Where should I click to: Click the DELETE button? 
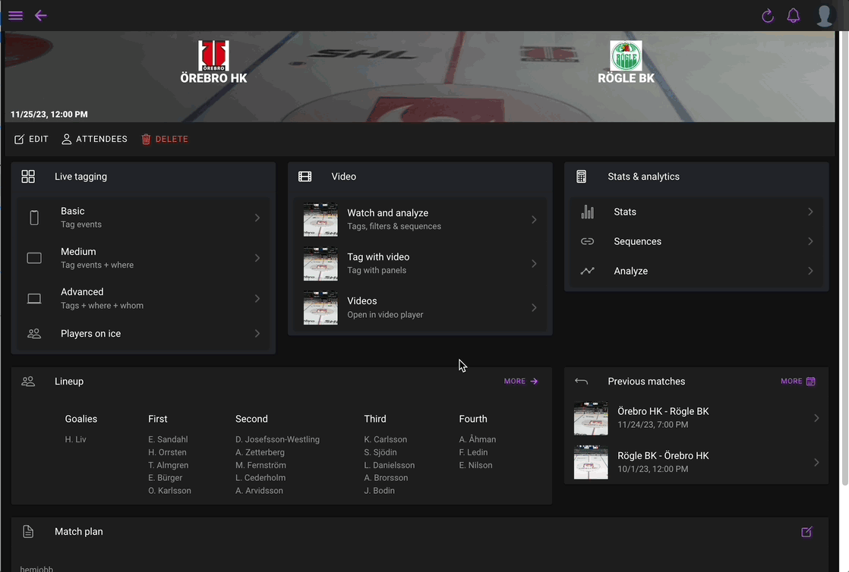165,139
